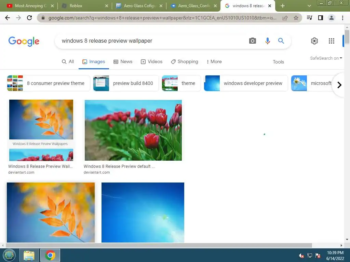Switch to the News results tab
The height and width of the screenshot is (262, 350).
[x=123, y=62]
